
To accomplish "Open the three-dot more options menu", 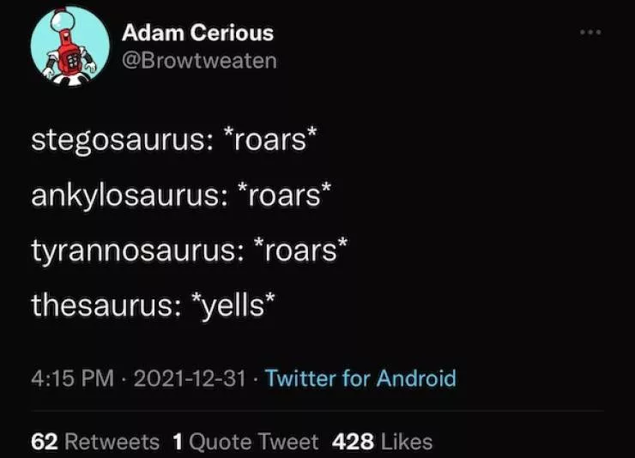I will point(590,33).
